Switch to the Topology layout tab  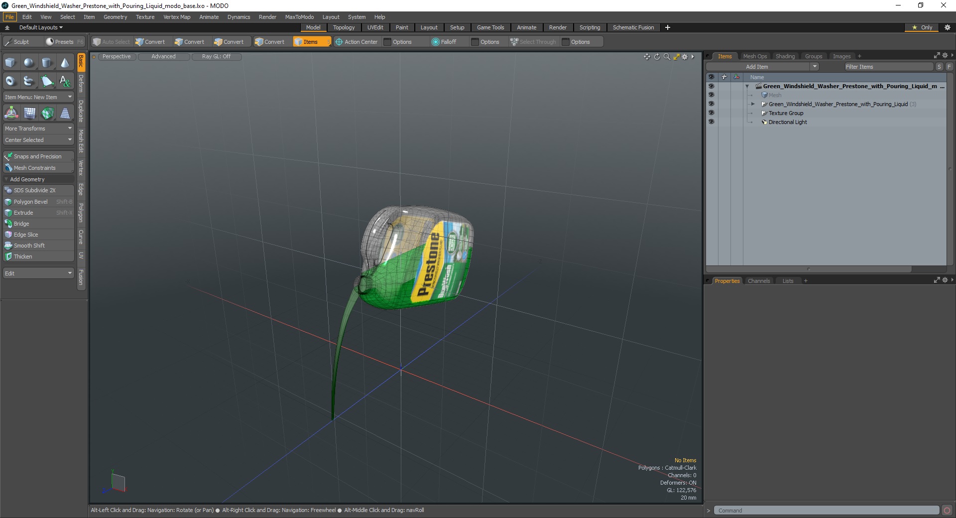tap(344, 27)
